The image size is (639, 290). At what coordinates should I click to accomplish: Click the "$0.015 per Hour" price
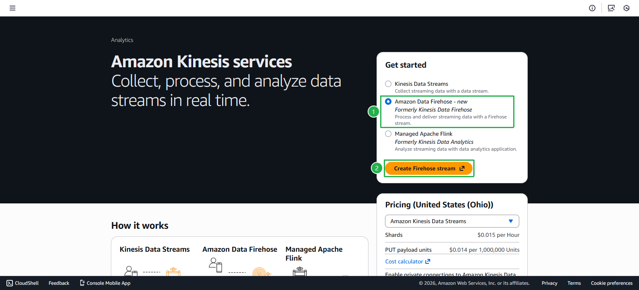498,235
